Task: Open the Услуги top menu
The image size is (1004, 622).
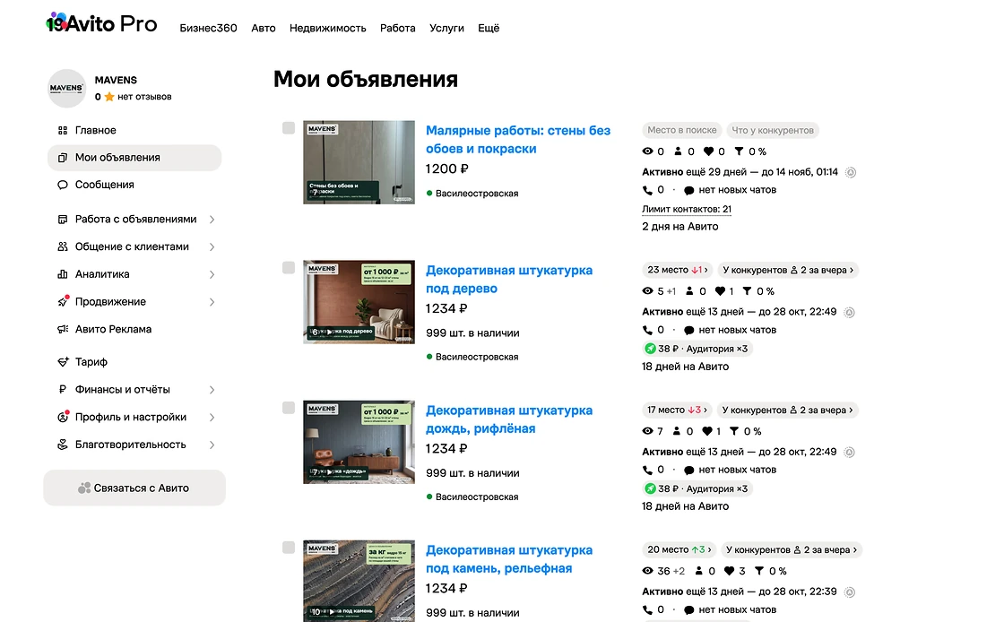Action: point(446,28)
